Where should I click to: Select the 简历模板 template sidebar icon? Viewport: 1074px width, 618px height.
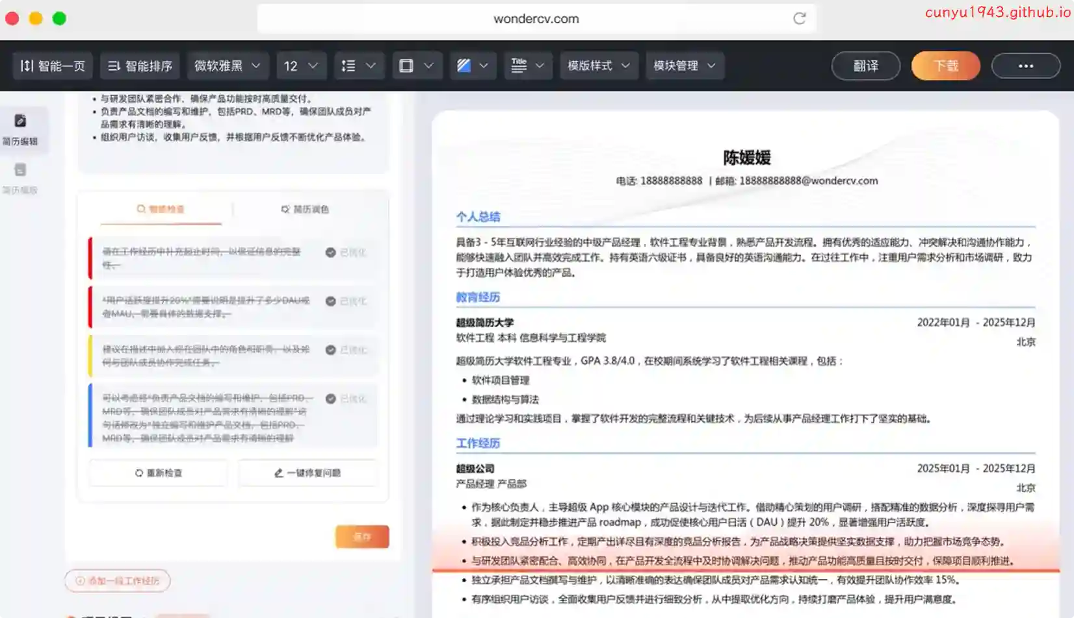click(20, 170)
